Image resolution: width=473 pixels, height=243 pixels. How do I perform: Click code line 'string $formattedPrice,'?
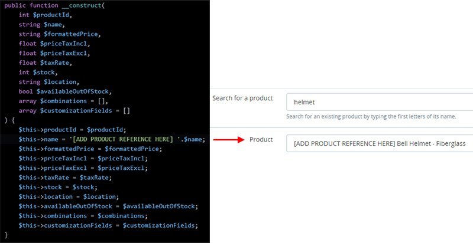click(60, 34)
